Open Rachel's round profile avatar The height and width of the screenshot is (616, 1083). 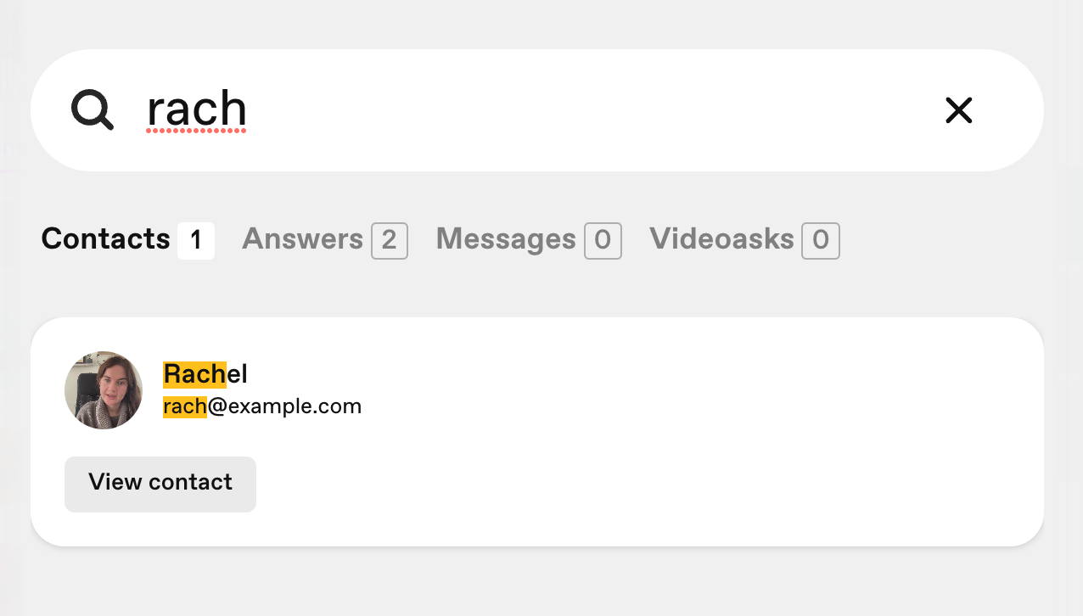pyautogui.click(x=104, y=390)
